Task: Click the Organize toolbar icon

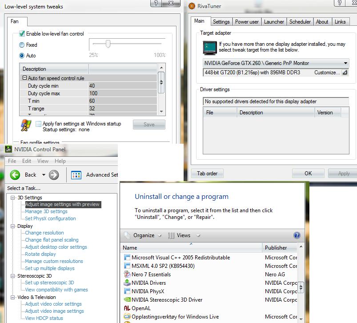Action: click(127, 235)
